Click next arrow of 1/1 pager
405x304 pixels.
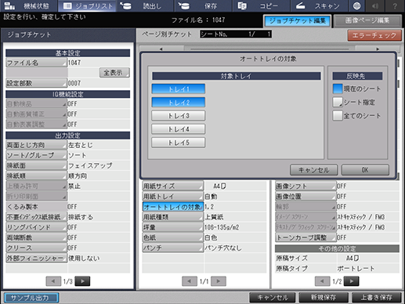pos(219,281)
